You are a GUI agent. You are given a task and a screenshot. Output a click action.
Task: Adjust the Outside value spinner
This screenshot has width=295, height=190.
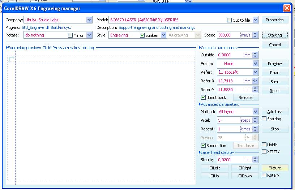255,55
